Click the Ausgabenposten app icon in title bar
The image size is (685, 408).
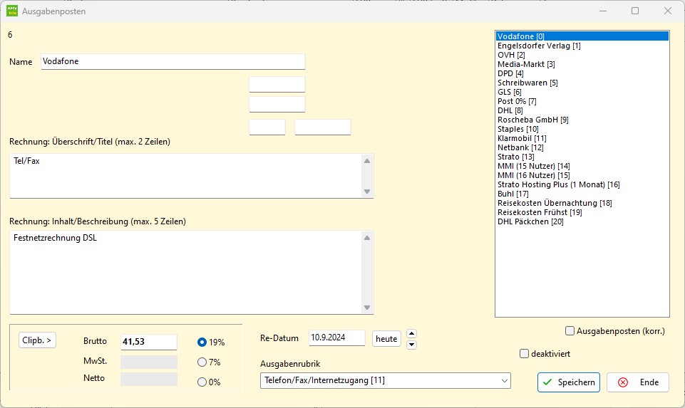point(12,11)
